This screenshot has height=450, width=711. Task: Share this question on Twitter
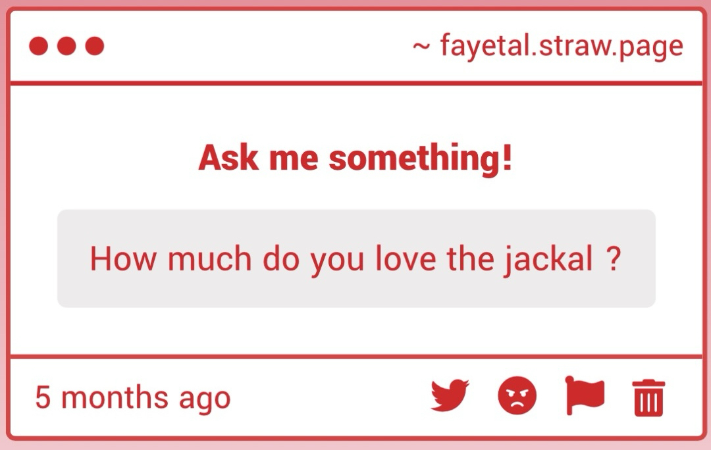pyautogui.click(x=450, y=396)
